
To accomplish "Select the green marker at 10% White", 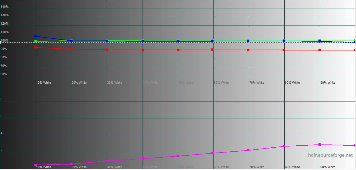I will click(x=36, y=42).
